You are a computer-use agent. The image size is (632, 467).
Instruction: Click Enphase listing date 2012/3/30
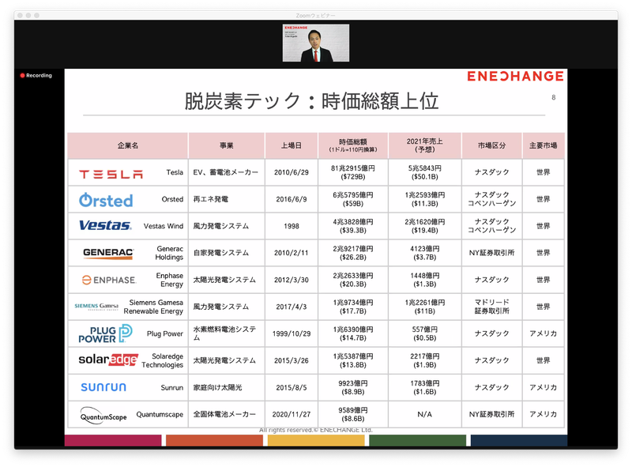click(x=292, y=280)
